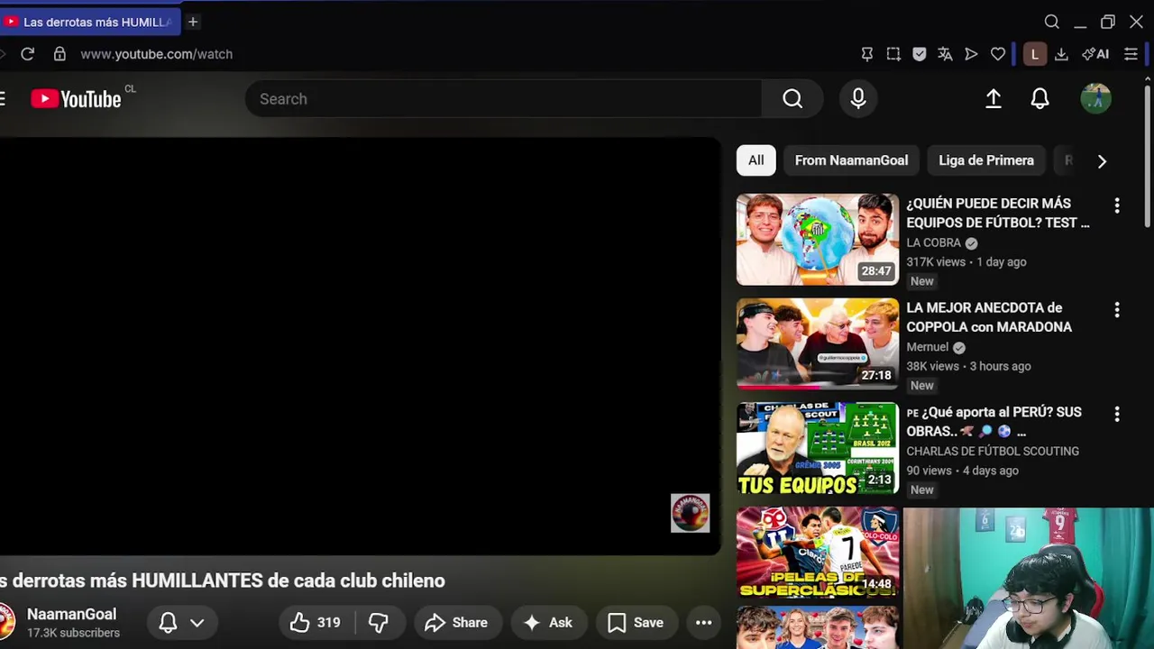
Task: Open the LA COBRA channel link
Action: point(934,242)
